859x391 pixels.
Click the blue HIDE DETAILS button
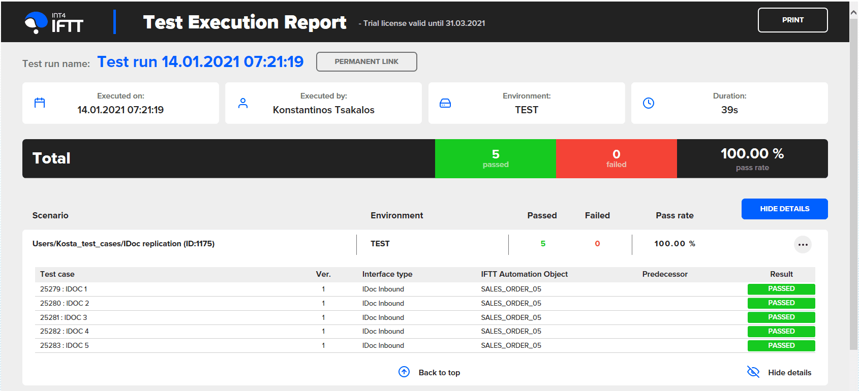point(785,209)
